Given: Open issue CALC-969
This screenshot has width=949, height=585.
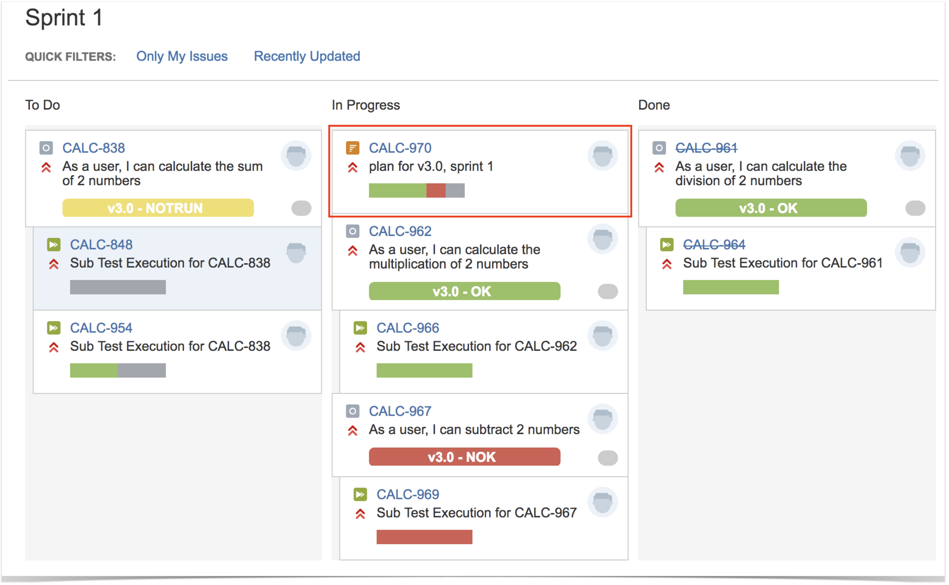Looking at the screenshot, I should (x=408, y=494).
